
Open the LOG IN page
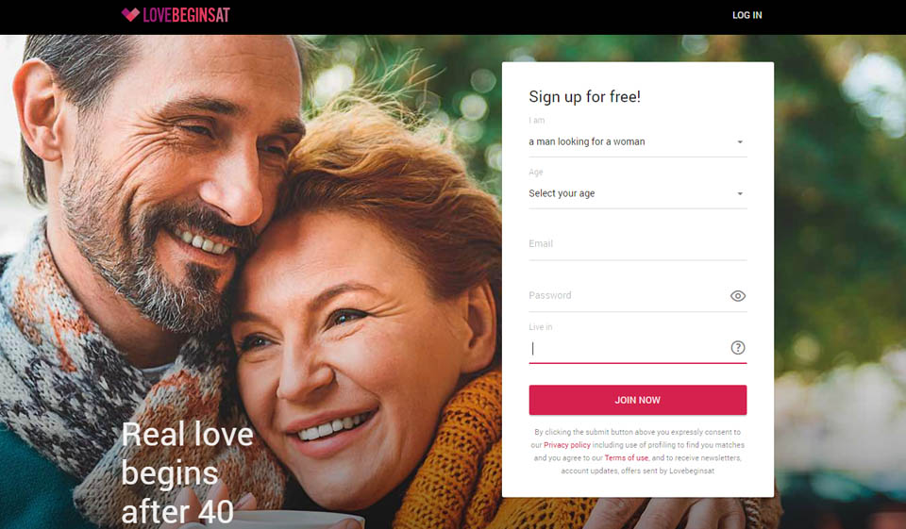point(747,16)
